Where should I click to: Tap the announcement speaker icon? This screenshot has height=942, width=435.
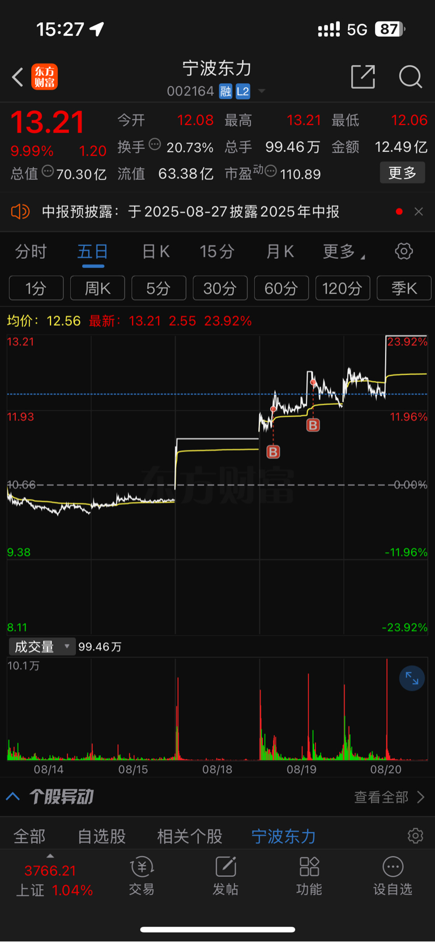(x=20, y=212)
